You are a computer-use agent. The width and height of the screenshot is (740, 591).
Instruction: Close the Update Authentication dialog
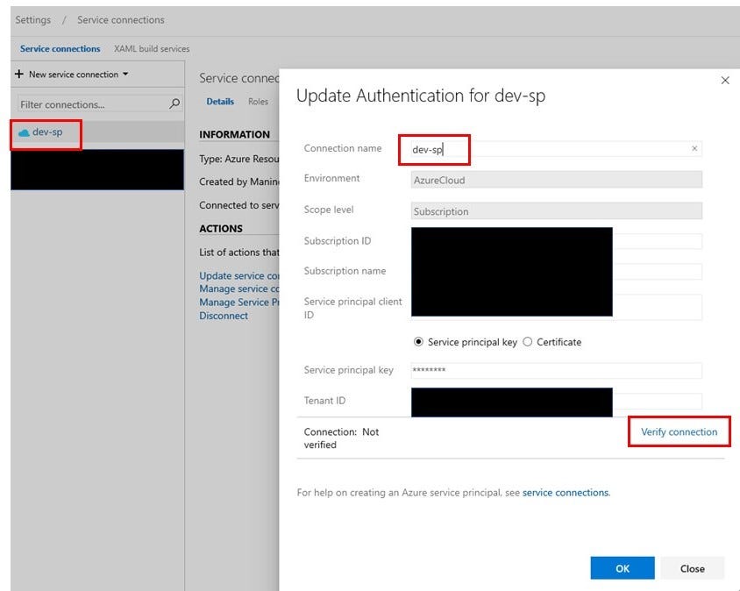pos(725,80)
